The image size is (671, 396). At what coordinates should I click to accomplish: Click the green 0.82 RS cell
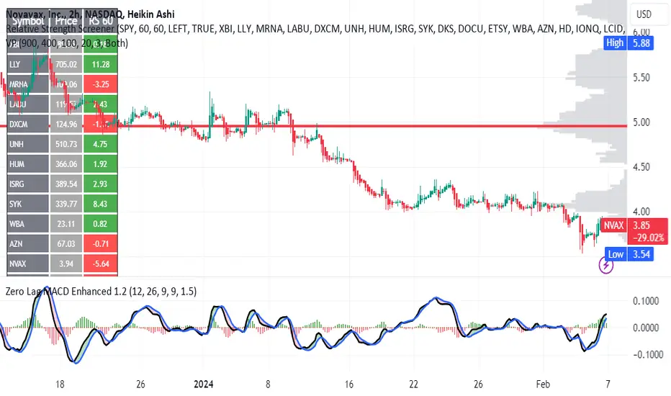click(101, 224)
